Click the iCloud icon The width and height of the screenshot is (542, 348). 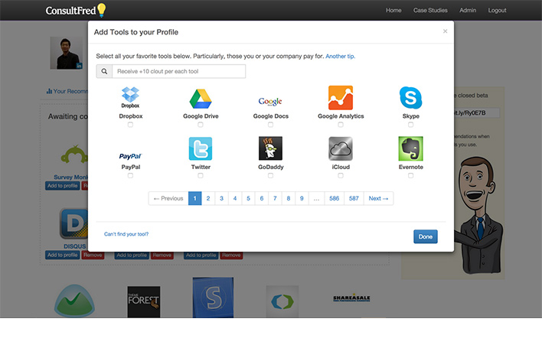(x=341, y=148)
